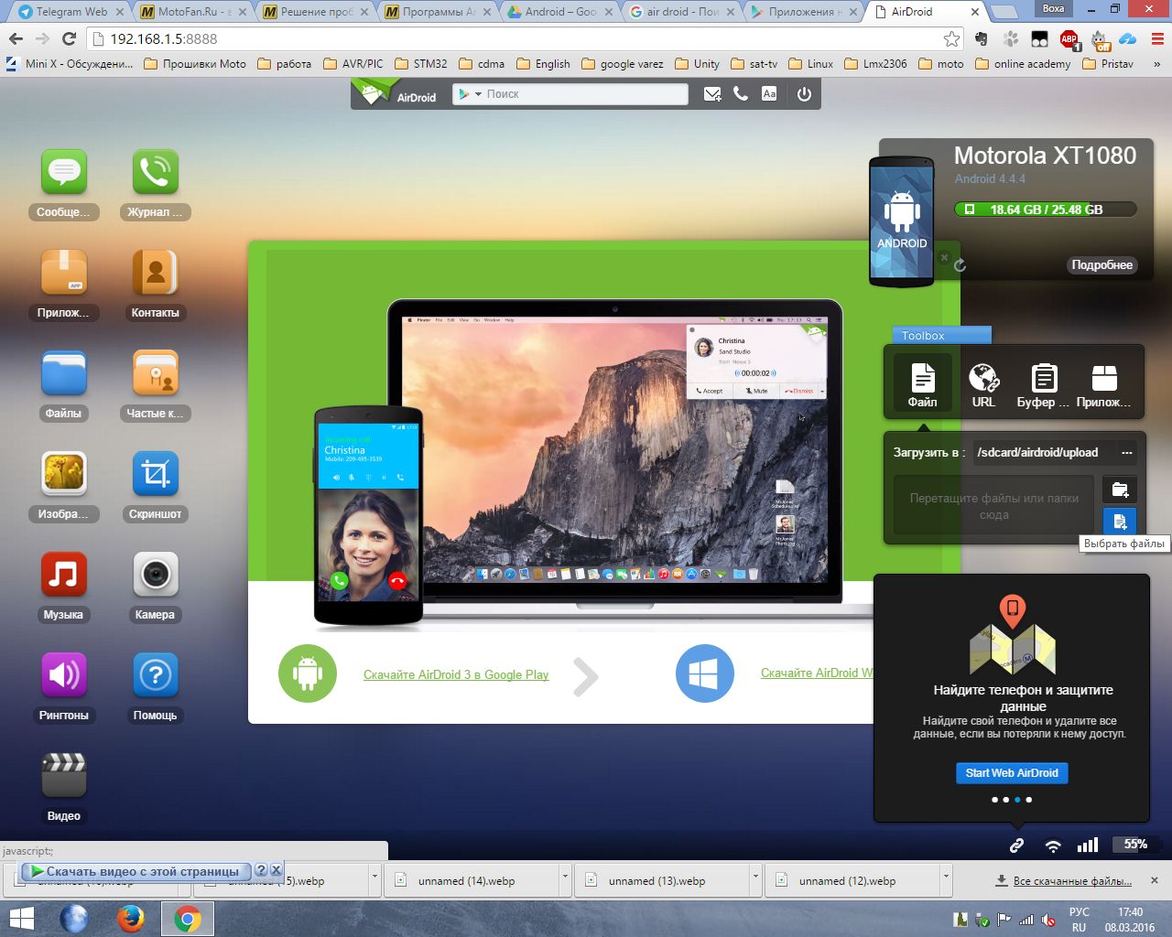This screenshot has height=937, width=1172.
Task: Select the first carousel dot indicator
Action: click(x=994, y=800)
